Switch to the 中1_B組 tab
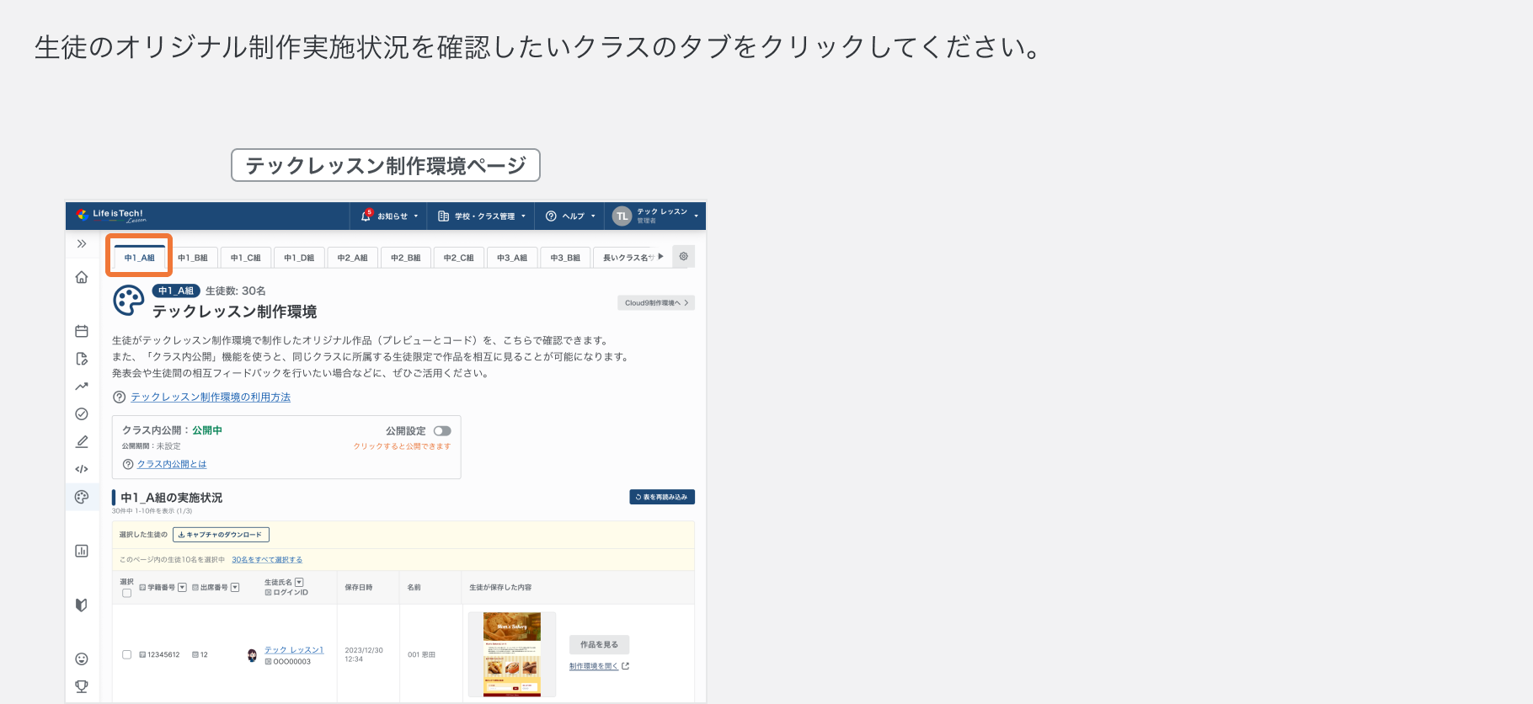Screen dimensions: 1533x704 [x=192, y=258]
